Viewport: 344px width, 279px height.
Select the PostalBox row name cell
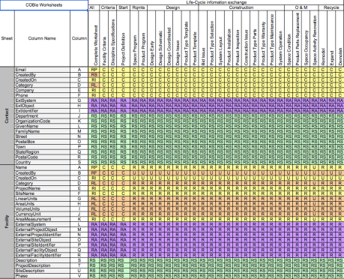coord(42,142)
